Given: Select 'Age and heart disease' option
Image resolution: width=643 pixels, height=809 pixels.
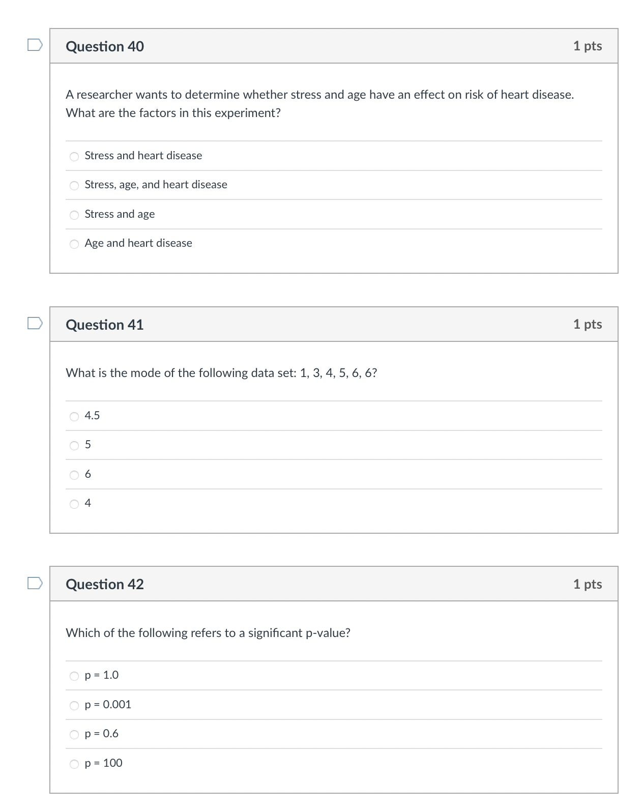Looking at the screenshot, I should click(x=74, y=244).
